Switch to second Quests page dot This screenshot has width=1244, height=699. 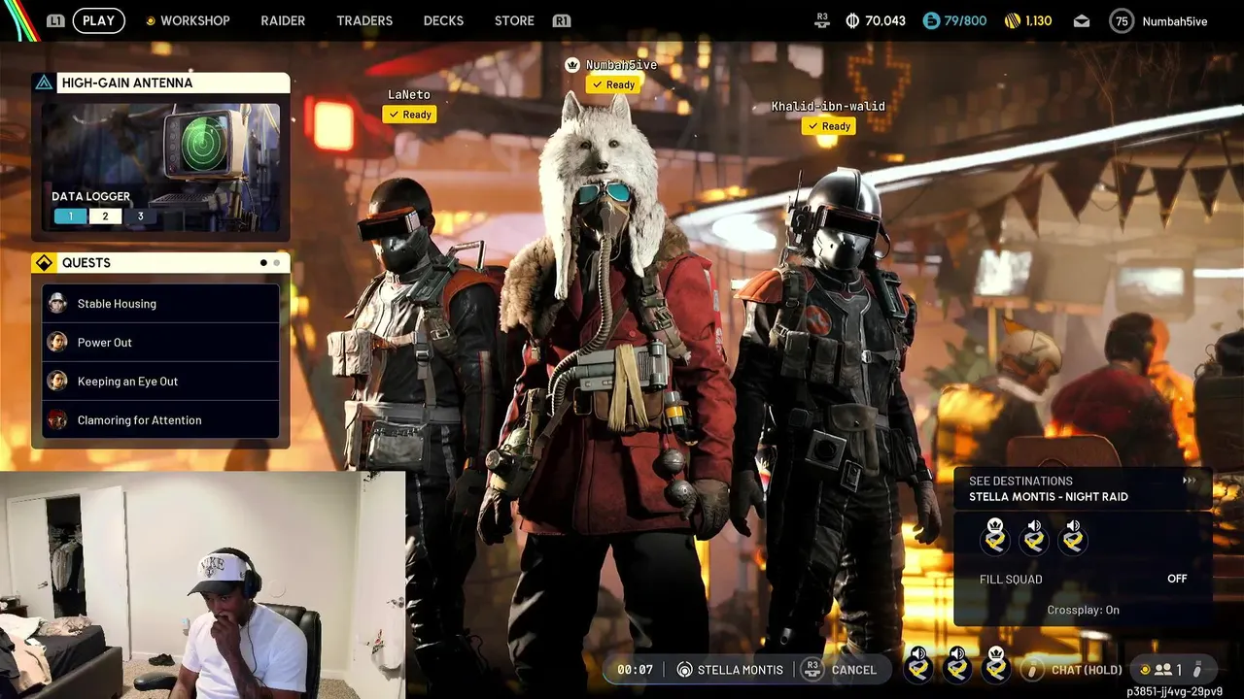tap(276, 263)
